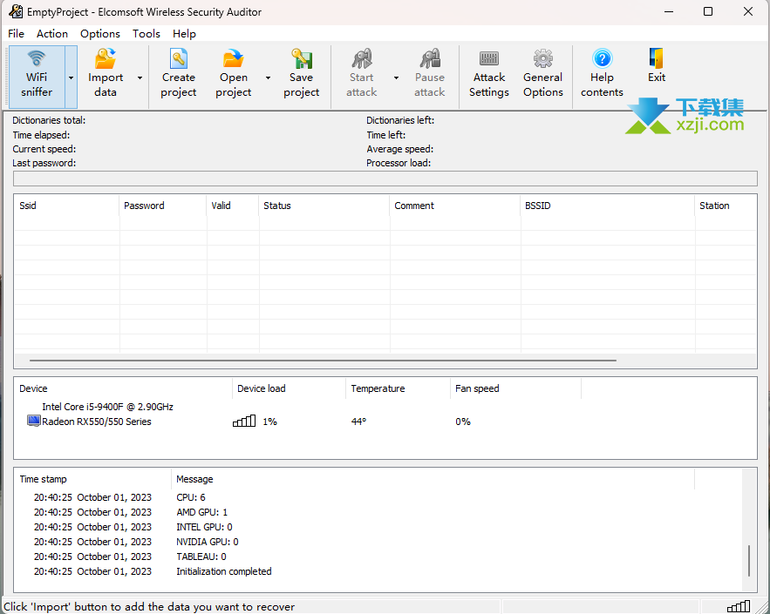The height and width of the screenshot is (614, 770).
Task: Click the 'Processor load:' label
Action: [x=399, y=163]
